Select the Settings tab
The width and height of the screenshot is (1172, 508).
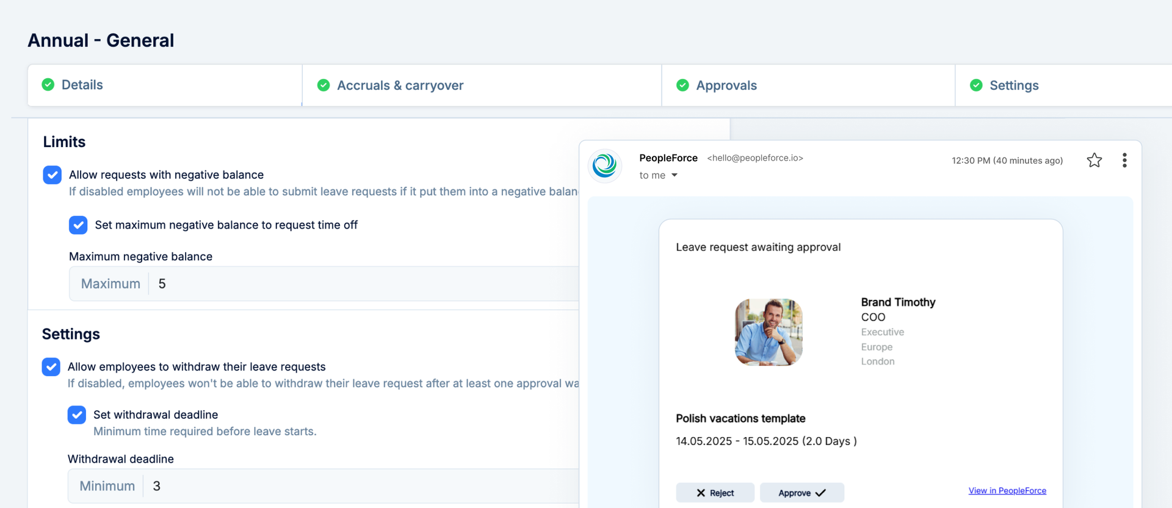[1063, 85]
